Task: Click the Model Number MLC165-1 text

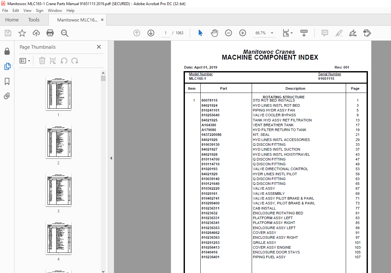Action: click(197, 79)
